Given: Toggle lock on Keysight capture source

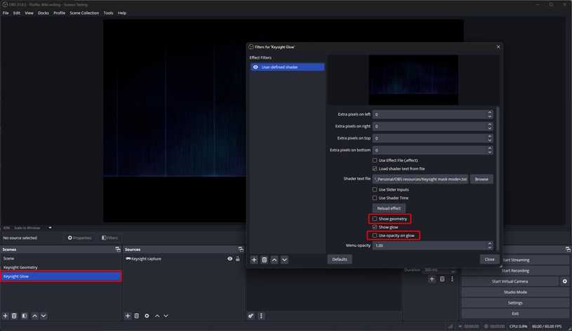Looking at the screenshot, I should pos(238,259).
